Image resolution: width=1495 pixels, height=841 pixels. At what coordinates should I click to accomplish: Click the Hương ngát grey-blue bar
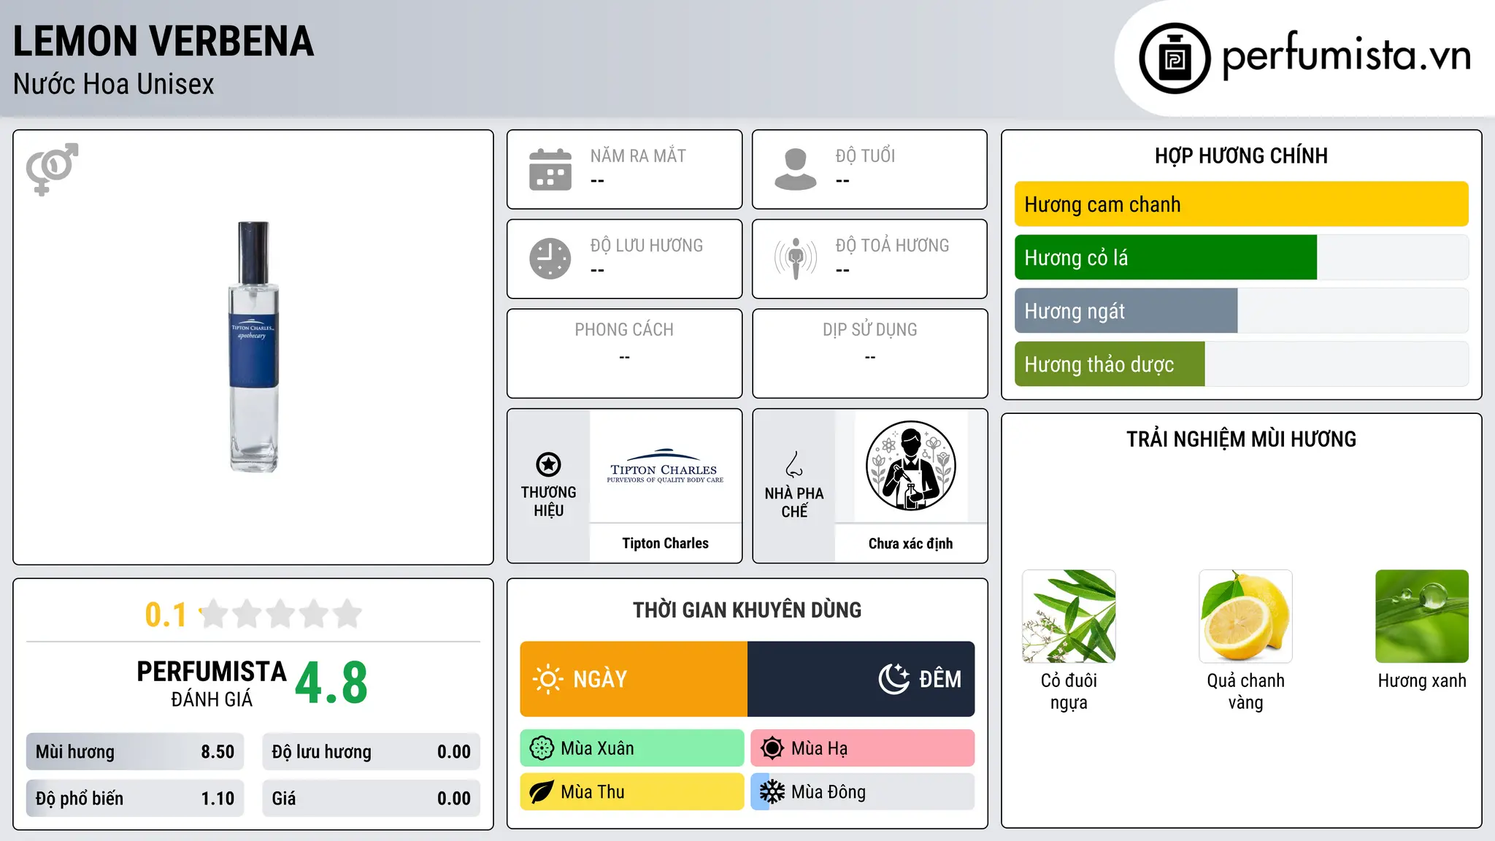point(1126,311)
